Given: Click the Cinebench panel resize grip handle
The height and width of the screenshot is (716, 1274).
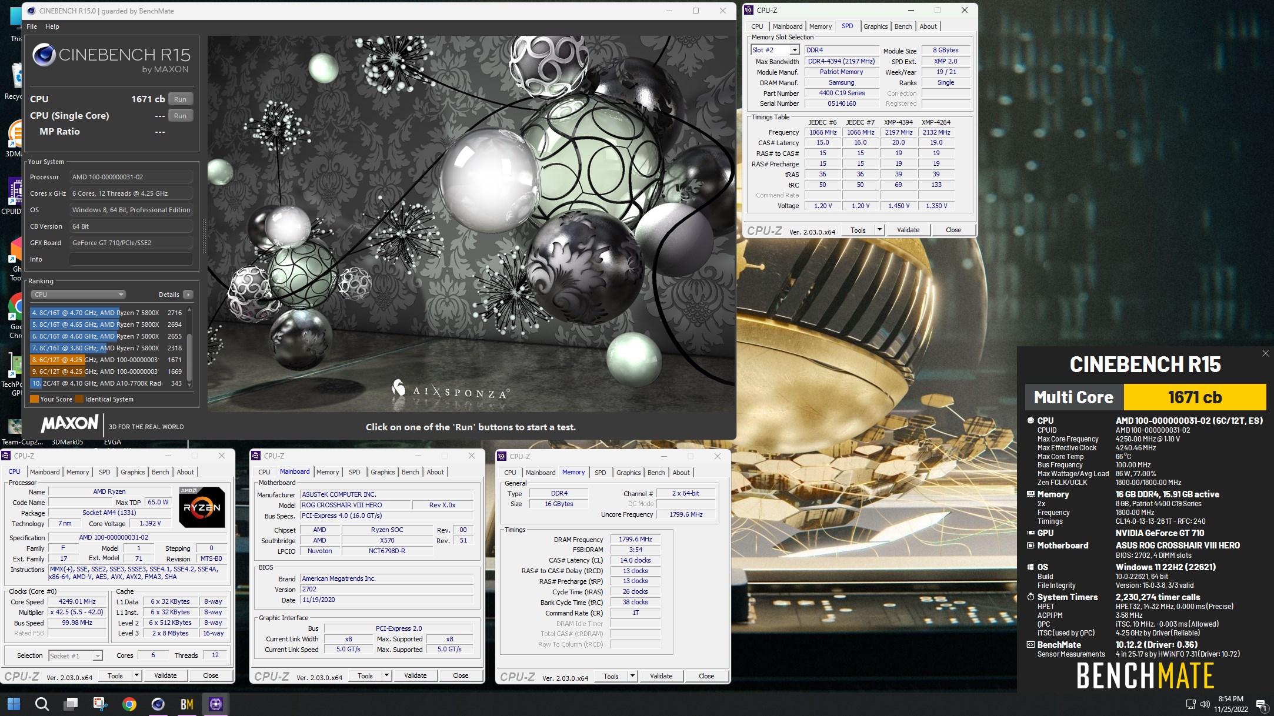Looking at the screenshot, I should [204, 235].
